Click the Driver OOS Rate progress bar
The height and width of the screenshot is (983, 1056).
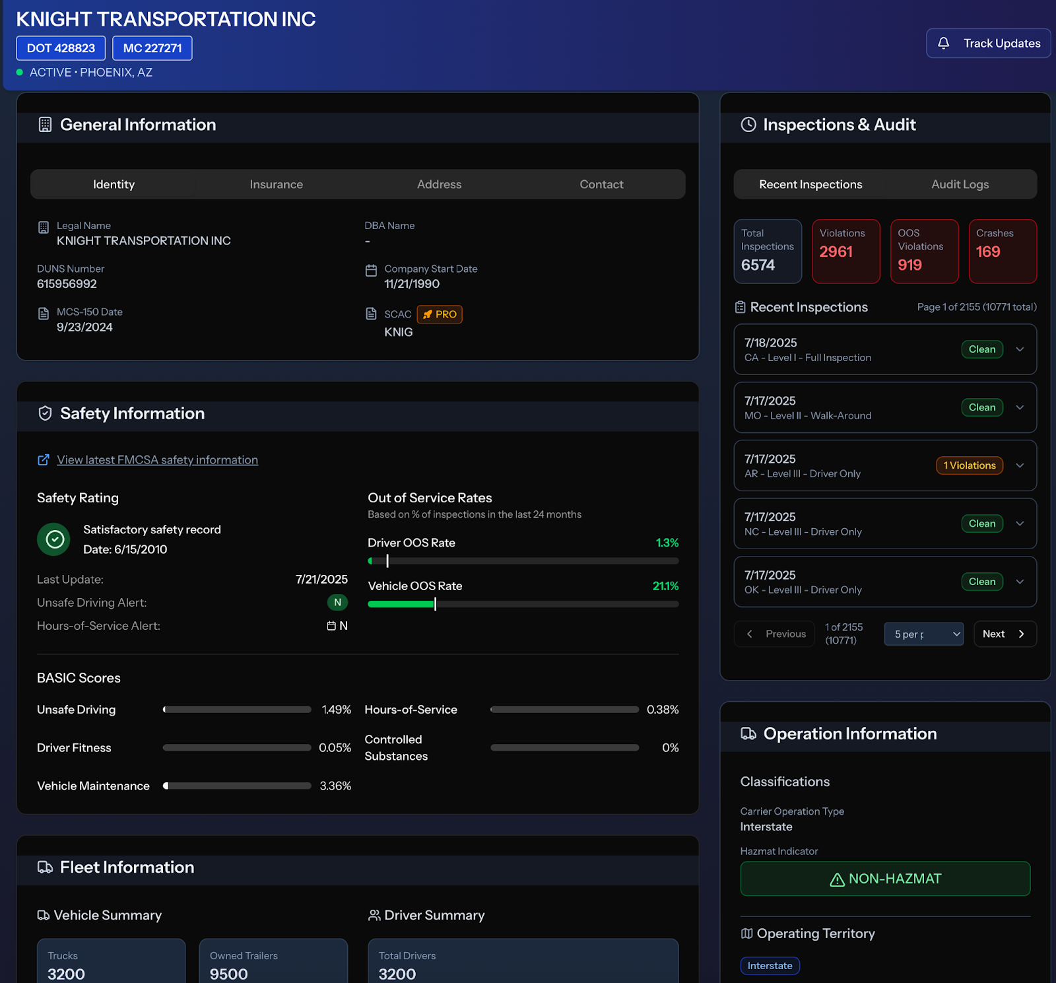(x=523, y=561)
